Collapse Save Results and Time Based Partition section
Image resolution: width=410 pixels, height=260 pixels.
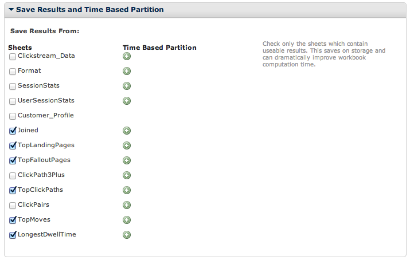click(x=11, y=10)
